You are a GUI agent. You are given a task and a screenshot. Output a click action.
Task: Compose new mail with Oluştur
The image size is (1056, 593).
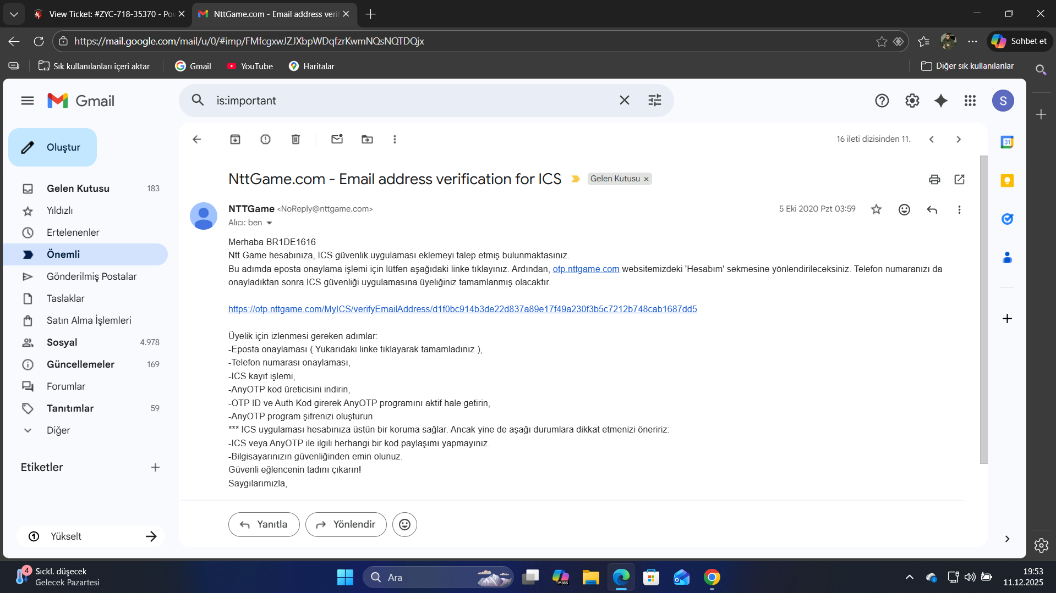tap(53, 147)
